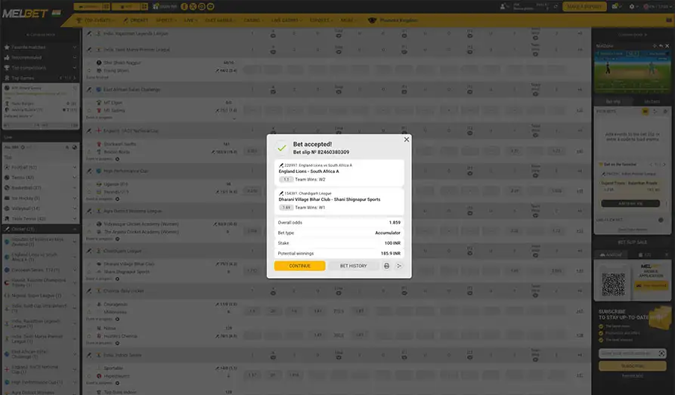Open the Facebook social icon
Screen dimensions: 675x395
[x=184, y=7]
